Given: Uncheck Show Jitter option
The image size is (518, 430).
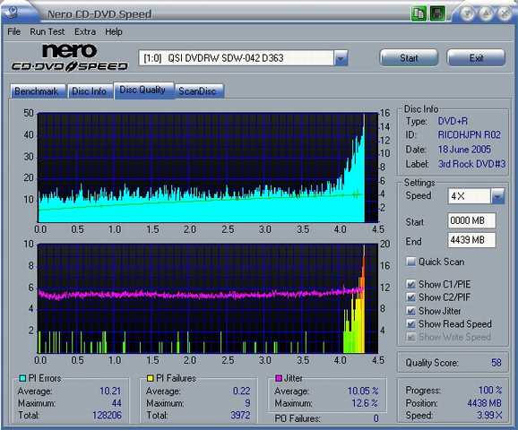Looking at the screenshot, I should [410, 311].
